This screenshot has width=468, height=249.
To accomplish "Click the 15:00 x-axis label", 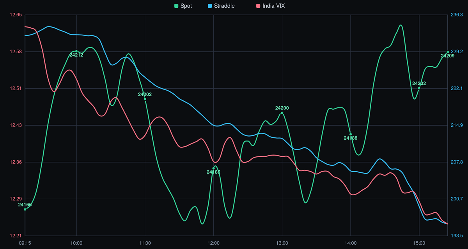I will tap(419, 243).
